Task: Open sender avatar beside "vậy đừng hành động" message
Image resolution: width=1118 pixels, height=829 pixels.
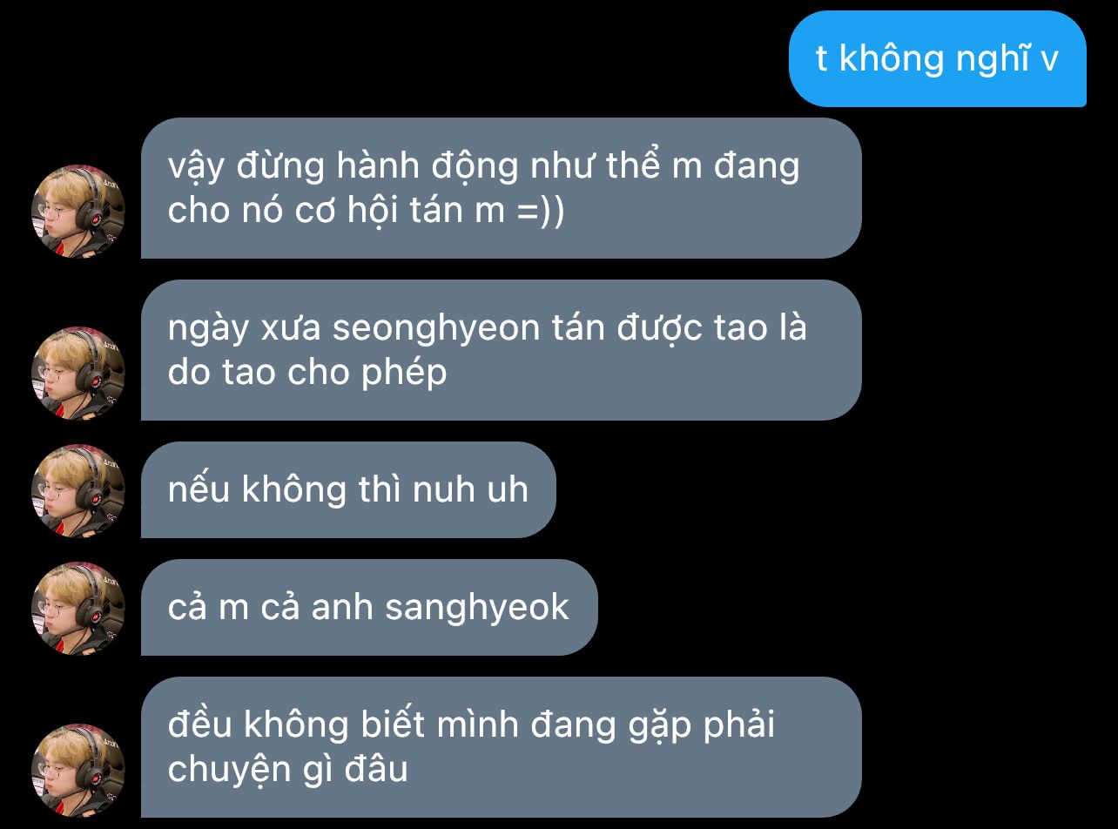Action: coord(78,212)
